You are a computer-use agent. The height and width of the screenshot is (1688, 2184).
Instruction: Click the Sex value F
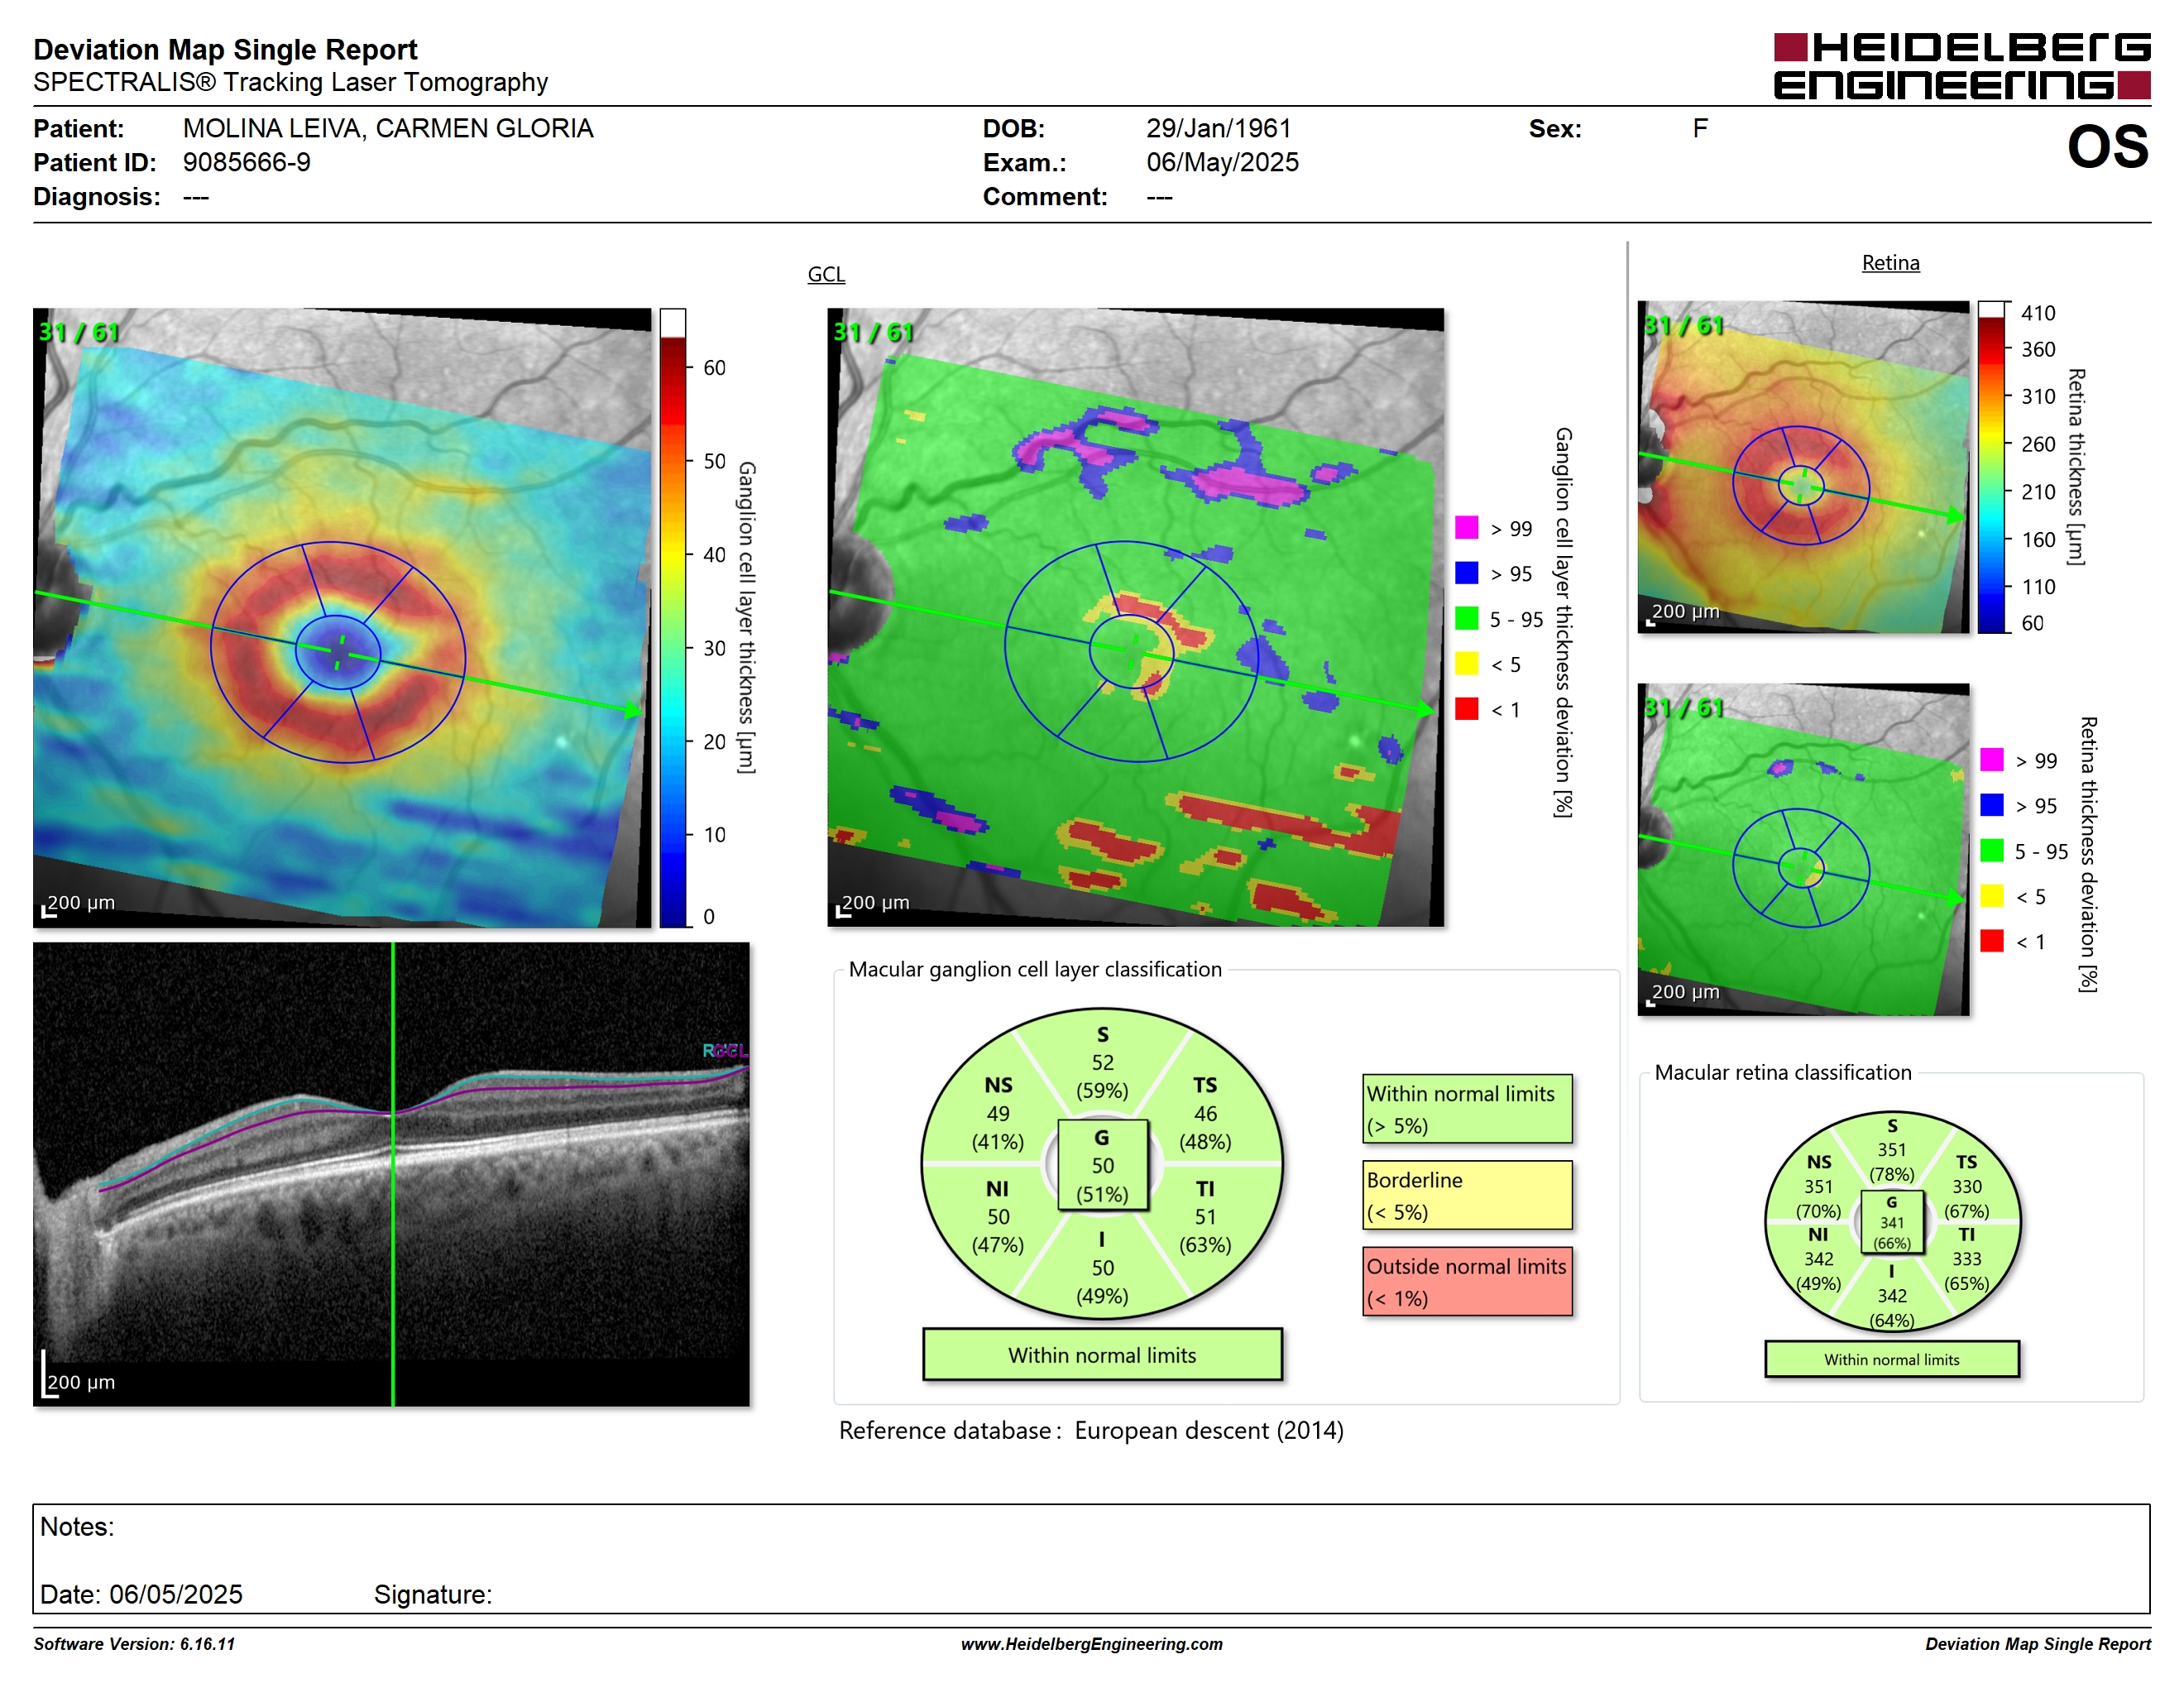tap(1699, 128)
